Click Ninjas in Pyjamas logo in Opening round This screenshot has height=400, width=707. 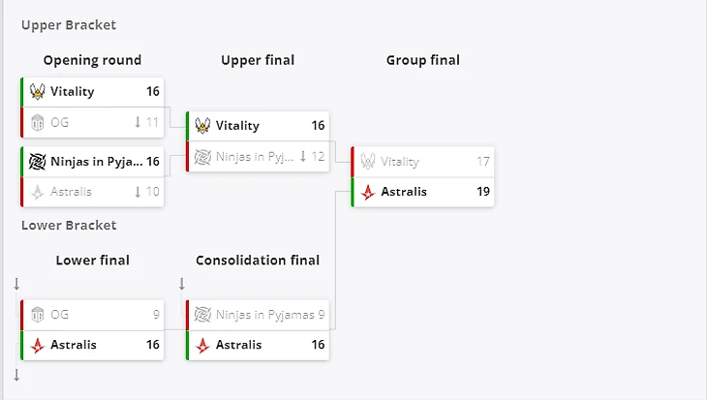pos(38,161)
